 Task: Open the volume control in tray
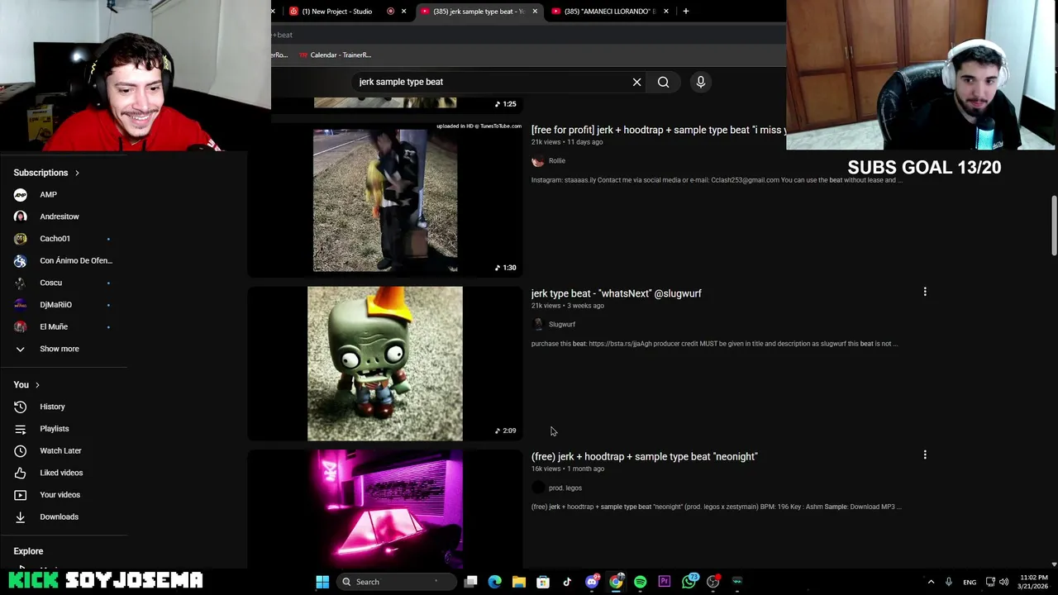pos(1004,582)
